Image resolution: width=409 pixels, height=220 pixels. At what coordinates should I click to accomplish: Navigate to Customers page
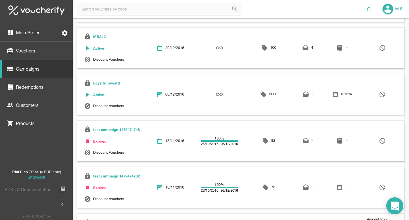point(27,105)
